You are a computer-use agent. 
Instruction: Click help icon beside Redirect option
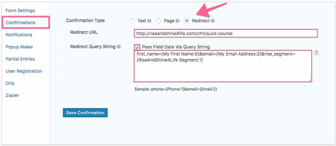tap(213, 21)
